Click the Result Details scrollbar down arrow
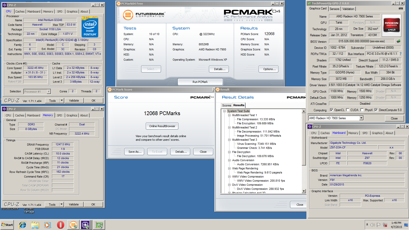 [304, 191]
